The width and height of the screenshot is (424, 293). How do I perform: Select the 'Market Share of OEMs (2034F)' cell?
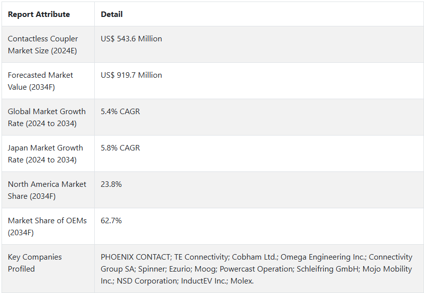pos(47,226)
